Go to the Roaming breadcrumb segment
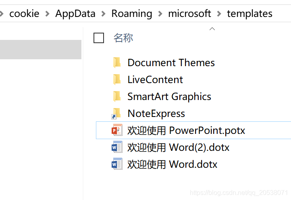Image resolution: width=291 pixels, height=200 pixels. click(132, 14)
